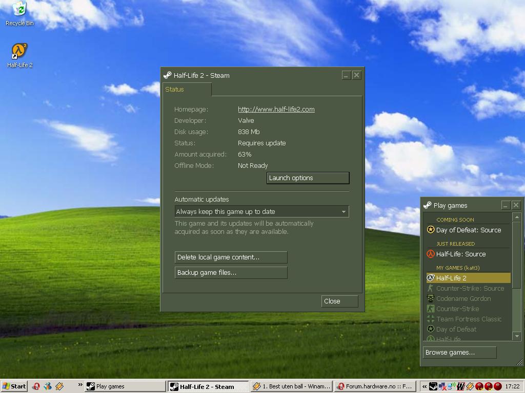
Task: Click the '838 Mb' disk usage value
Action: click(x=249, y=132)
